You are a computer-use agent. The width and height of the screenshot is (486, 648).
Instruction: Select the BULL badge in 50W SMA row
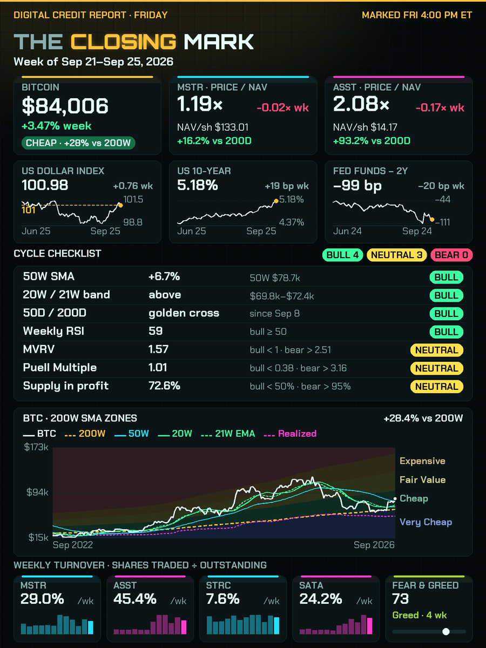(x=446, y=278)
